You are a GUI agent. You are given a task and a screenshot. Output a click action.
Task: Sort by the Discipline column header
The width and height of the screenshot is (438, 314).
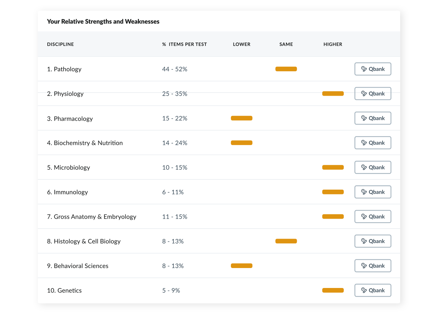tap(60, 44)
